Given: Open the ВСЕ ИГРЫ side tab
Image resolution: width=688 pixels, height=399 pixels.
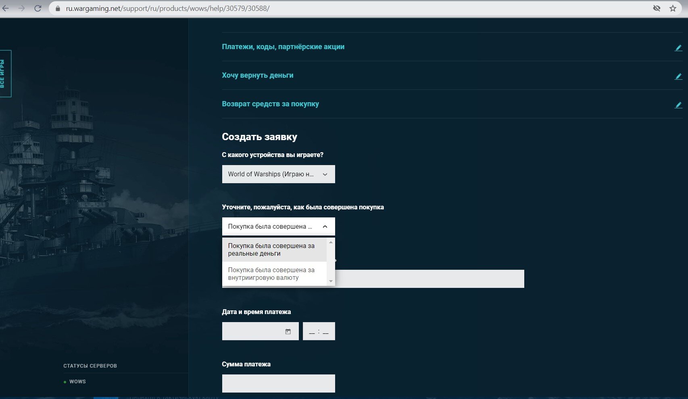Looking at the screenshot, I should (4, 73).
